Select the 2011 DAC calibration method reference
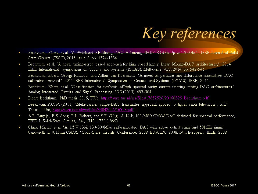The height and width of the screenshot is (194, 258). pyautogui.click(x=107, y=78)
